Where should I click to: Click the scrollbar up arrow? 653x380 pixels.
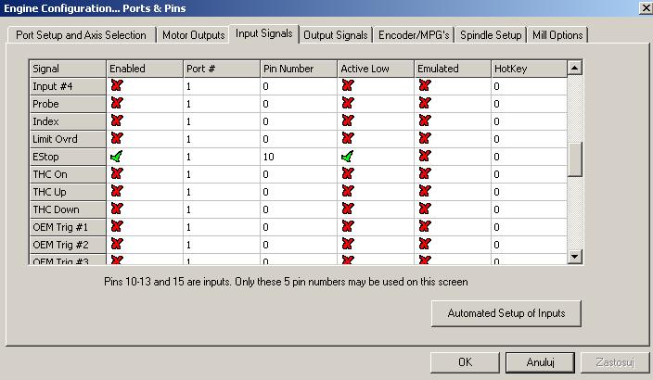point(575,68)
